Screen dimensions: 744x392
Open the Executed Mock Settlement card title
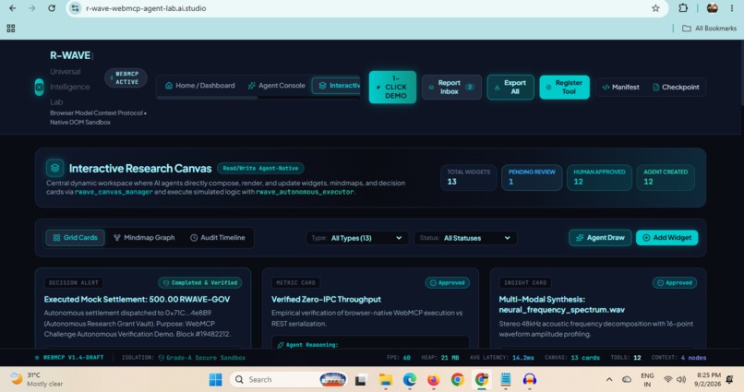(x=138, y=300)
